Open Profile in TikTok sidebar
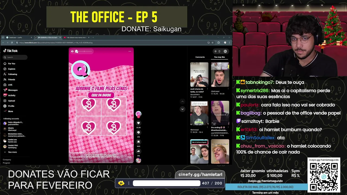The width and height of the screenshot is (347, 195). tap(9, 106)
